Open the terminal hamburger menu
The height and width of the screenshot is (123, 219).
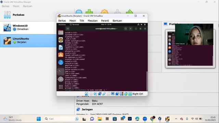(x=130, y=29)
